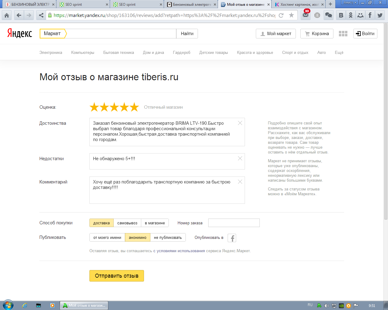Click the browser address bar URL
The width and height of the screenshot is (388, 310).
tap(164, 15)
